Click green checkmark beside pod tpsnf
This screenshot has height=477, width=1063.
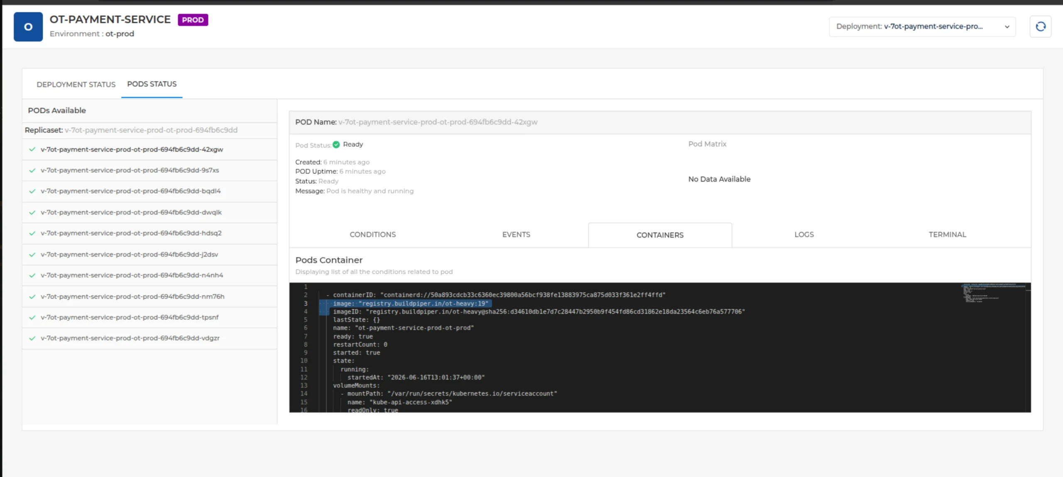coord(32,317)
